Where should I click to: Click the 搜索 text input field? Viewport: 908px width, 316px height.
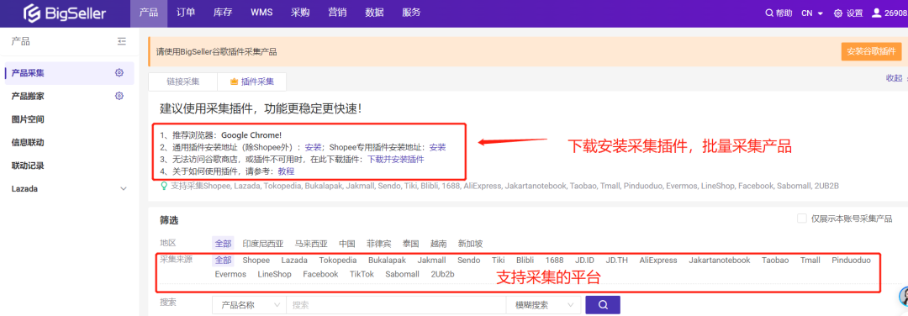396,305
